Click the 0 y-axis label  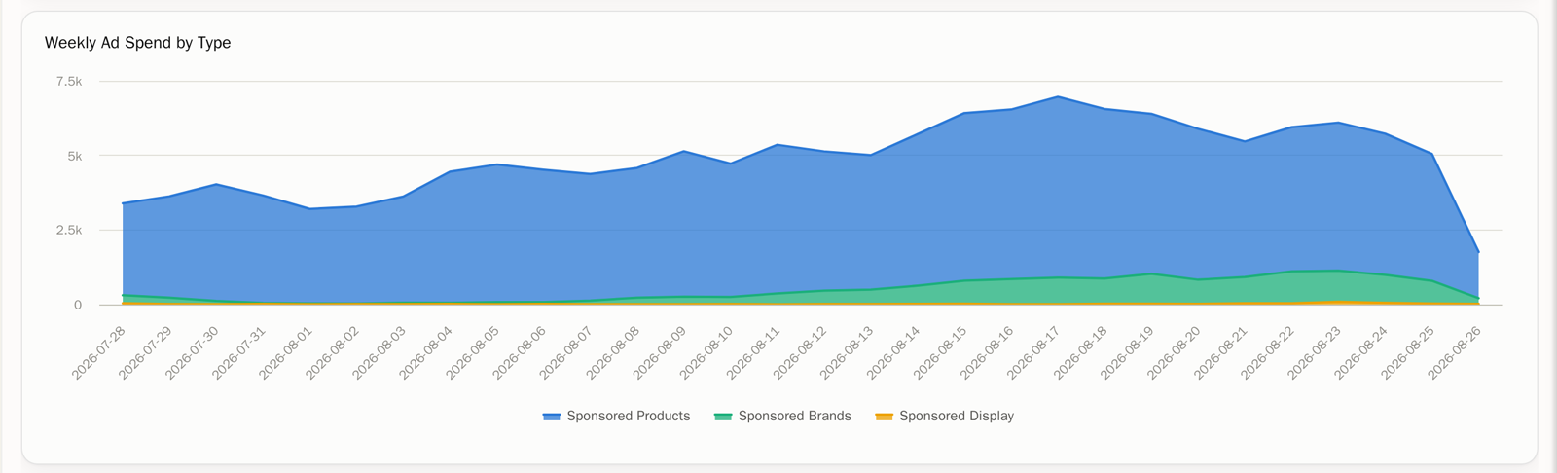(78, 305)
